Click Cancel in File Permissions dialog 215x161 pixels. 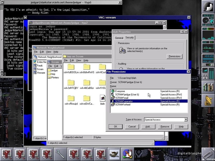click(x=132, y=127)
